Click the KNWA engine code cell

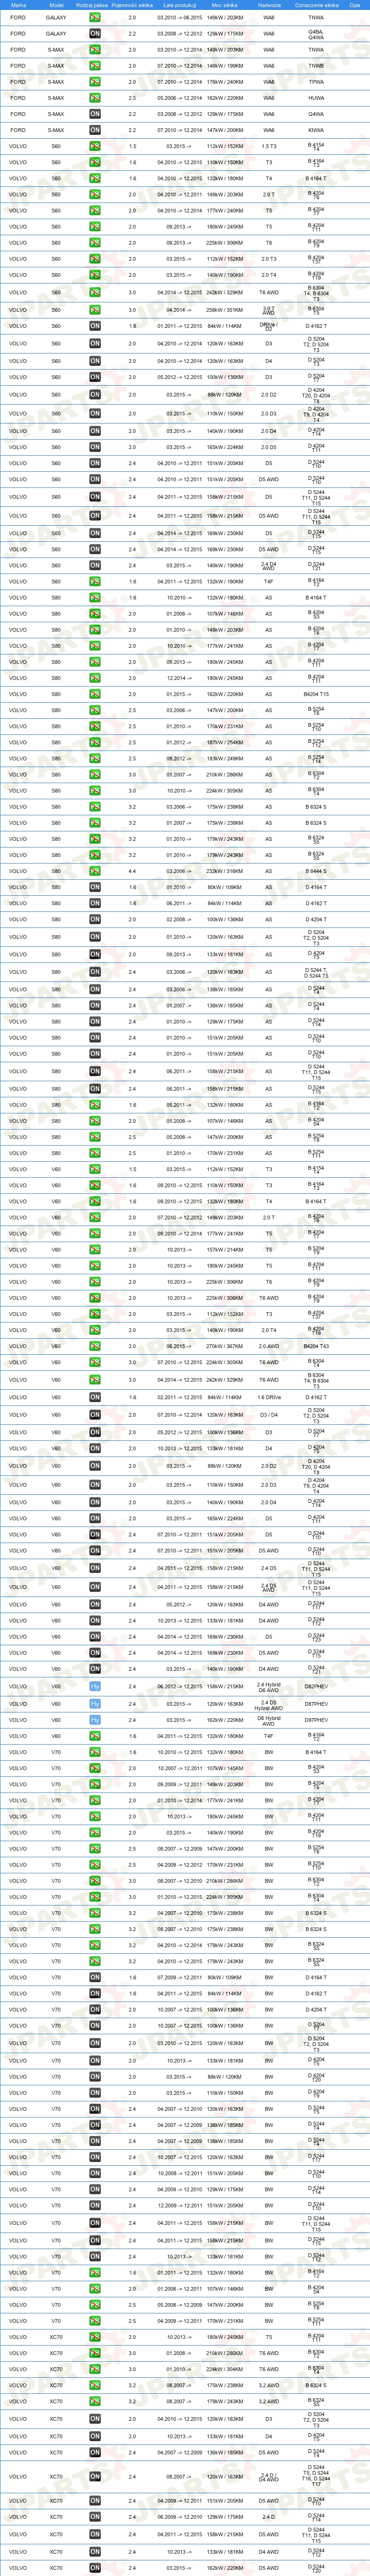pyautogui.click(x=316, y=130)
